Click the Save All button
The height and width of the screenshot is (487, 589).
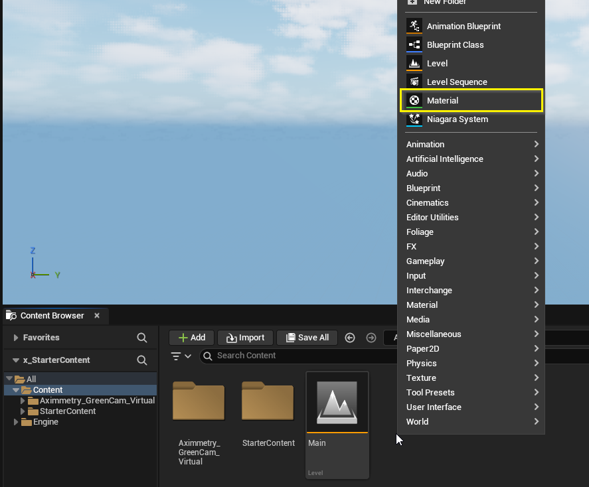coord(307,338)
